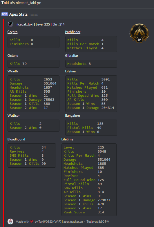Click Lifetime Headshots 1865 row
Screen dimensions: 154x227
(85, 164)
